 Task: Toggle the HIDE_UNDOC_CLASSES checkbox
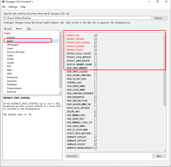coord(95,72)
